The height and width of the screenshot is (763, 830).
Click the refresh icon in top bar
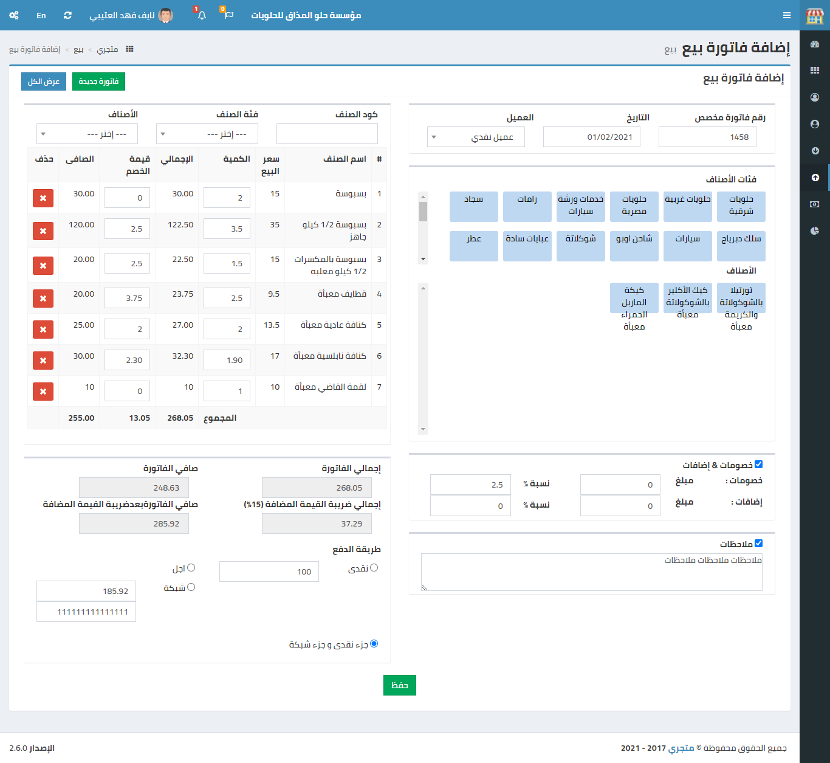(x=67, y=15)
